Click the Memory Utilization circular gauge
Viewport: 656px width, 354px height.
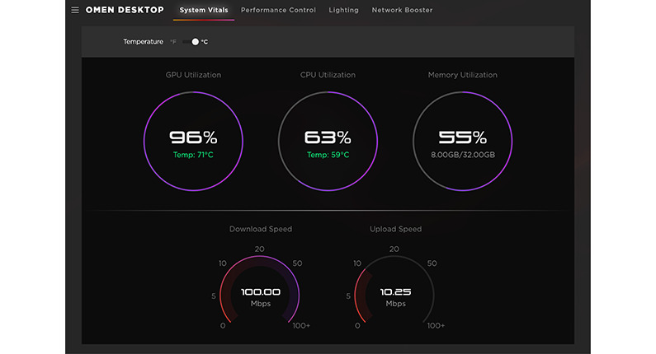[462, 142]
